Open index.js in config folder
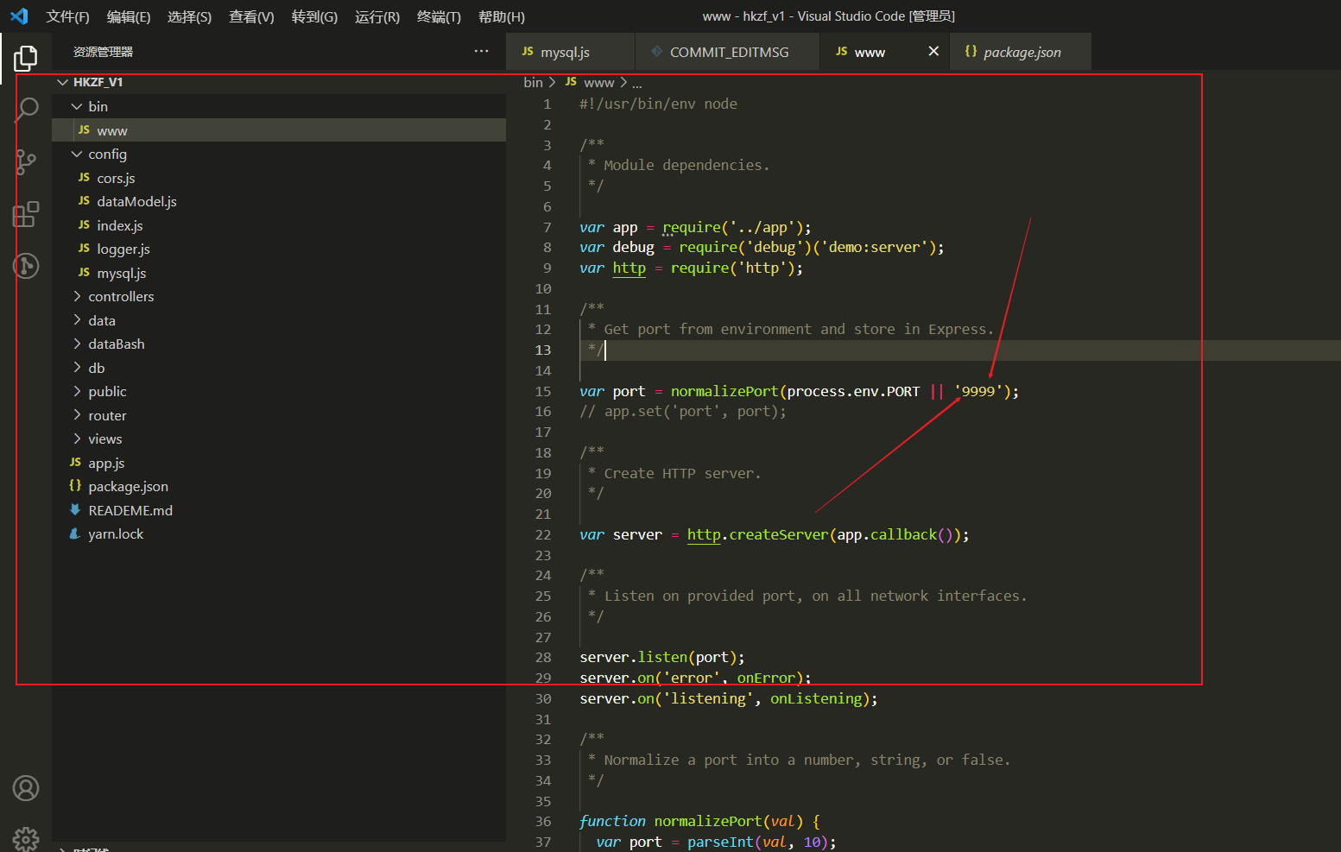Viewport: 1341px width, 852px height. (x=279, y=225)
